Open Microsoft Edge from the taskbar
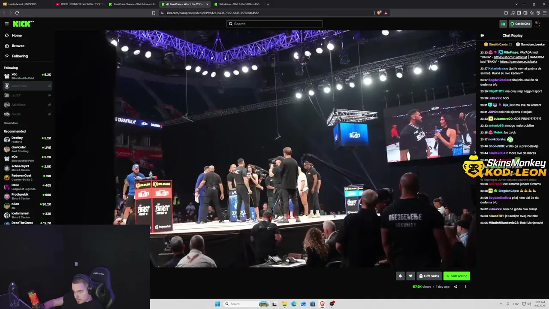The height and width of the screenshot is (309, 549). 294,304
